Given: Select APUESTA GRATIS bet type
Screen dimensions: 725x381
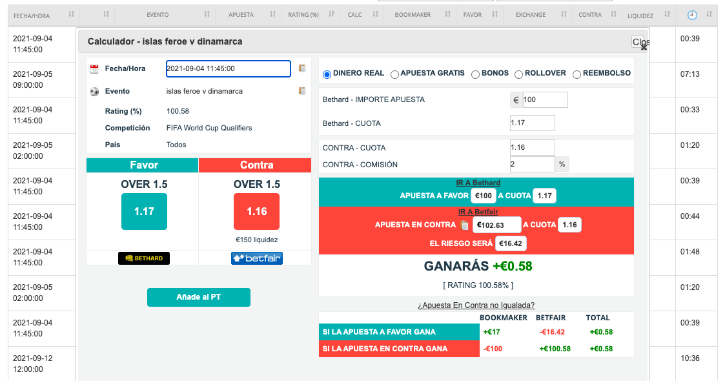Looking at the screenshot, I should point(394,74).
